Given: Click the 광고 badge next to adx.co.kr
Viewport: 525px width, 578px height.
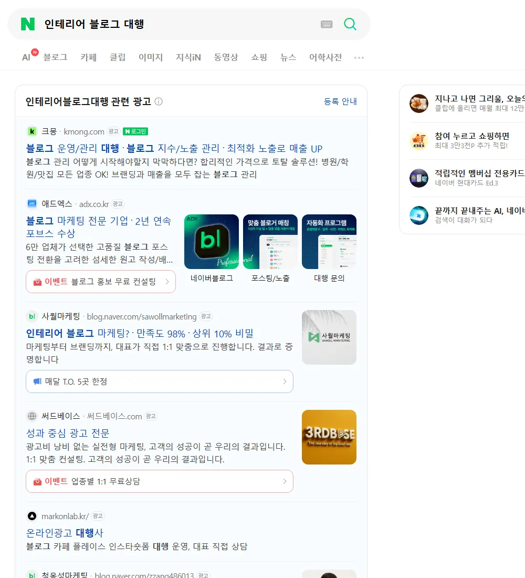Looking at the screenshot, I should 118,204.
